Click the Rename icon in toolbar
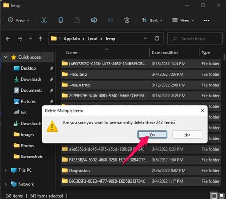This screenshot has width=226, height=199. [x=94, y=20]
